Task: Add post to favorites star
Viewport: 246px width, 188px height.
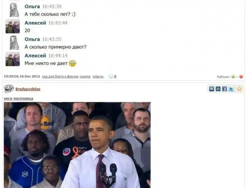Action: point(239,89)
